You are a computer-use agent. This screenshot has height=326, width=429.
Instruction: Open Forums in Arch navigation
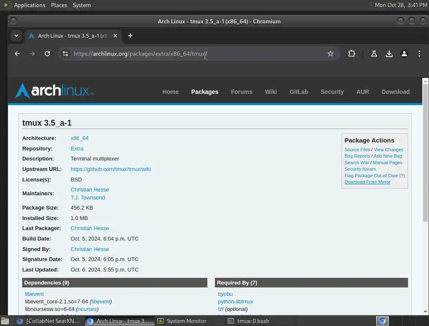click(x=242, y=92)
